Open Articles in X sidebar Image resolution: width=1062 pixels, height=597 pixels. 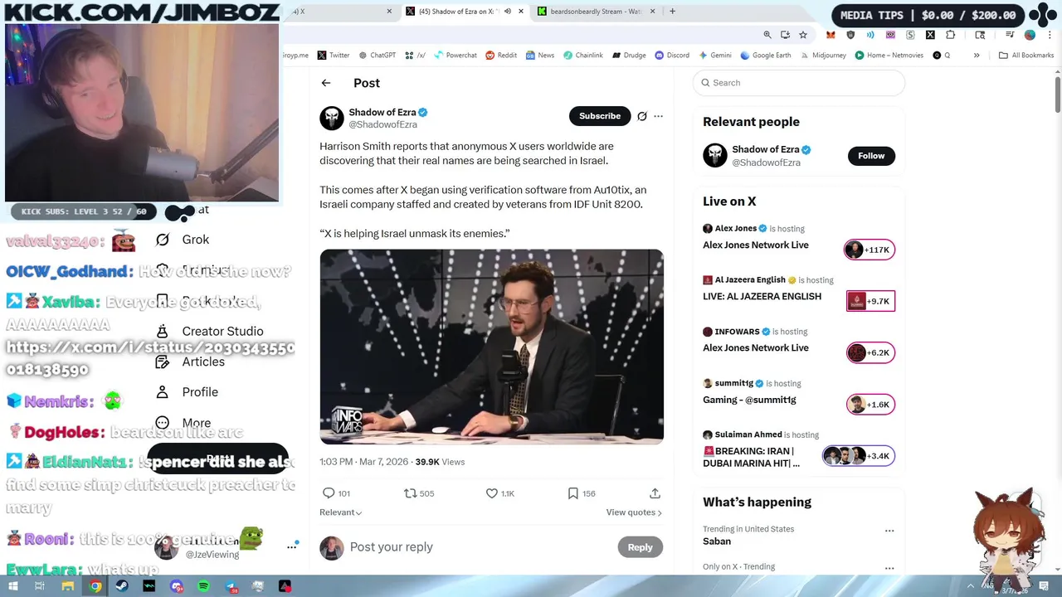(x=191, y=362)
